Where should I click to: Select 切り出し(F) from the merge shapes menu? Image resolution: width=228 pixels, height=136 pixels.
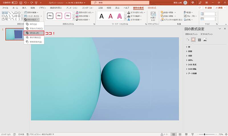(x=34, y=33)
